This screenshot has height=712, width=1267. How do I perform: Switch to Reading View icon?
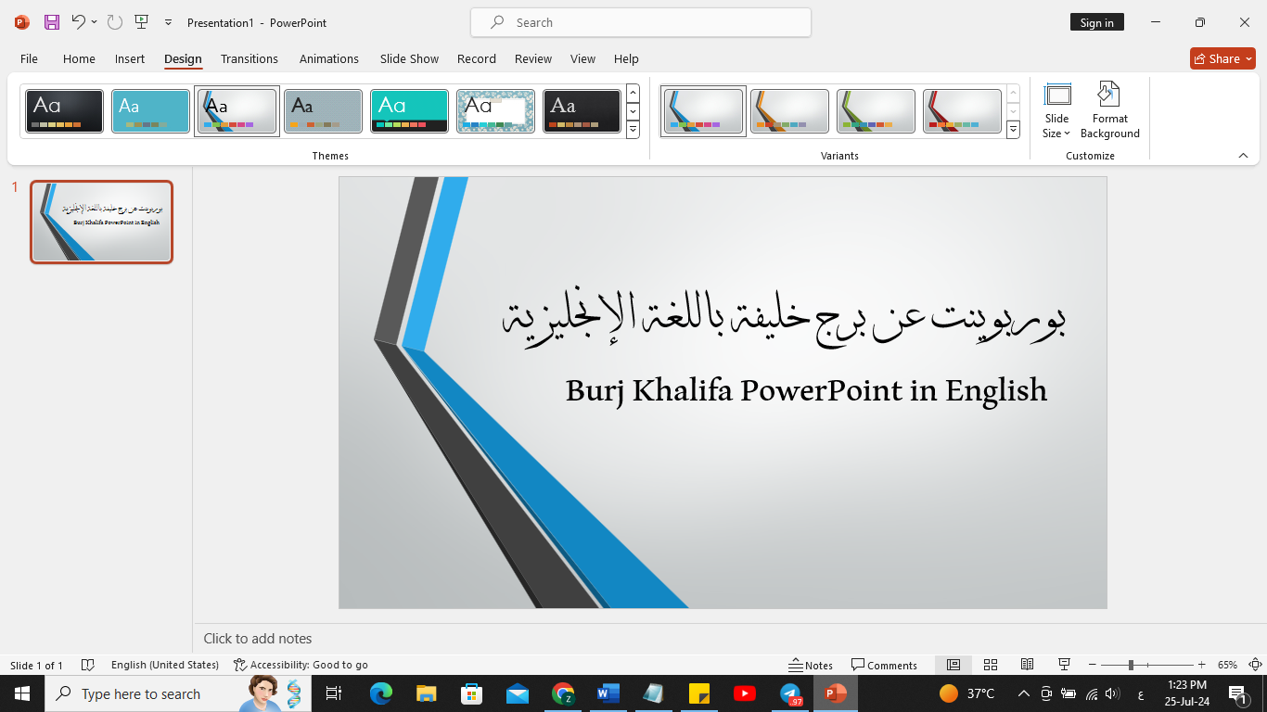pos(1027,665)
